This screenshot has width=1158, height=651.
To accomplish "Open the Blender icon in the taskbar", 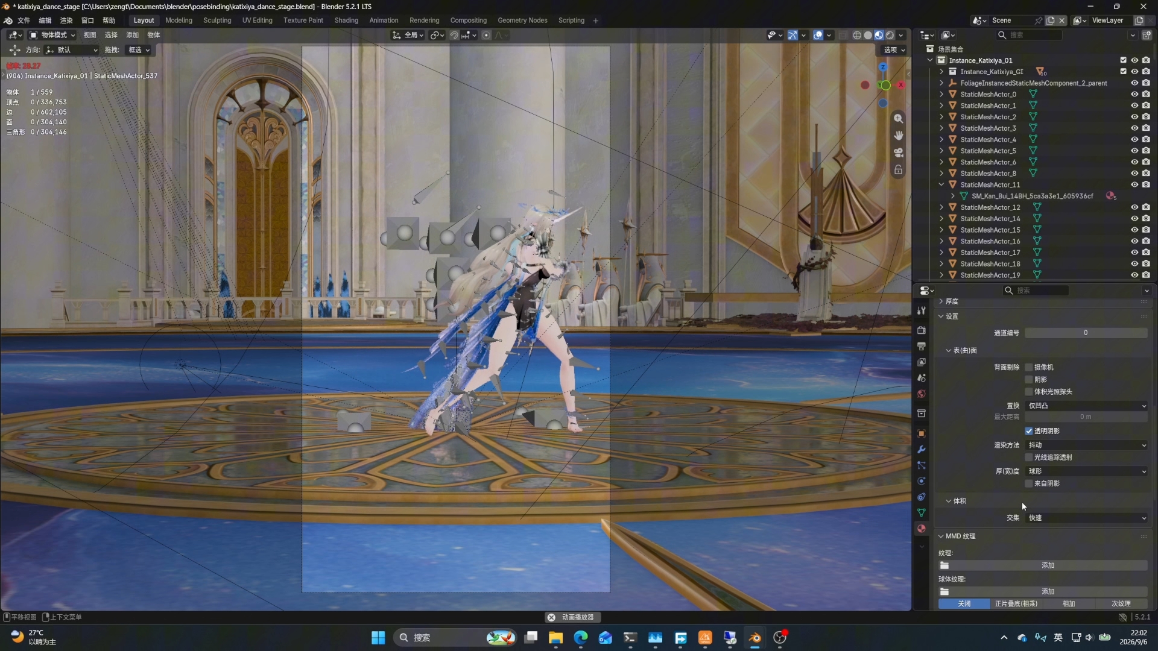I will tap(755, 638).
